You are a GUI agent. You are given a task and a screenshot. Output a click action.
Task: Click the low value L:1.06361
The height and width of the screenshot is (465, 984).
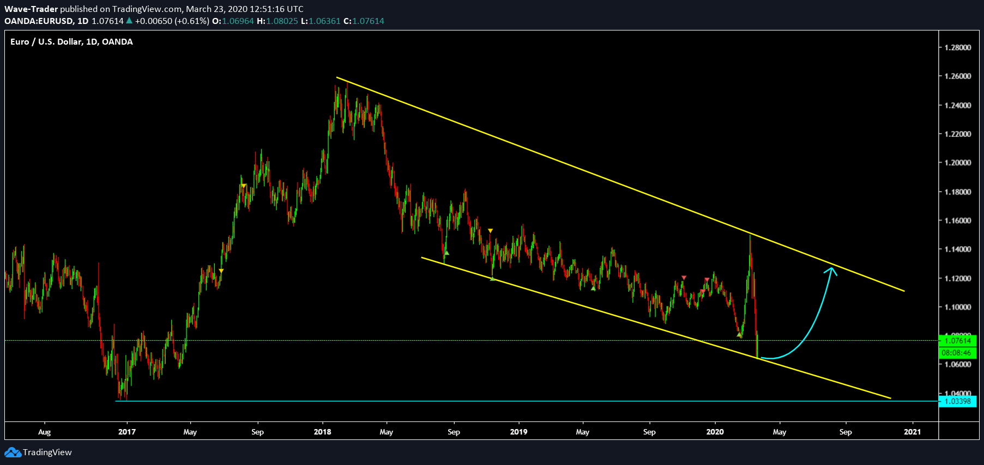point(321,21)
